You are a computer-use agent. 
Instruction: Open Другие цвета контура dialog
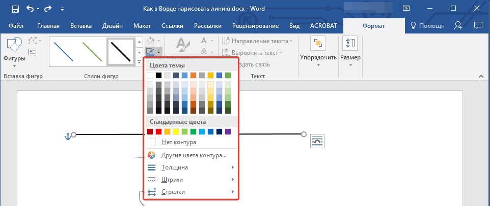pyautogui.click(x=194, y=155)
